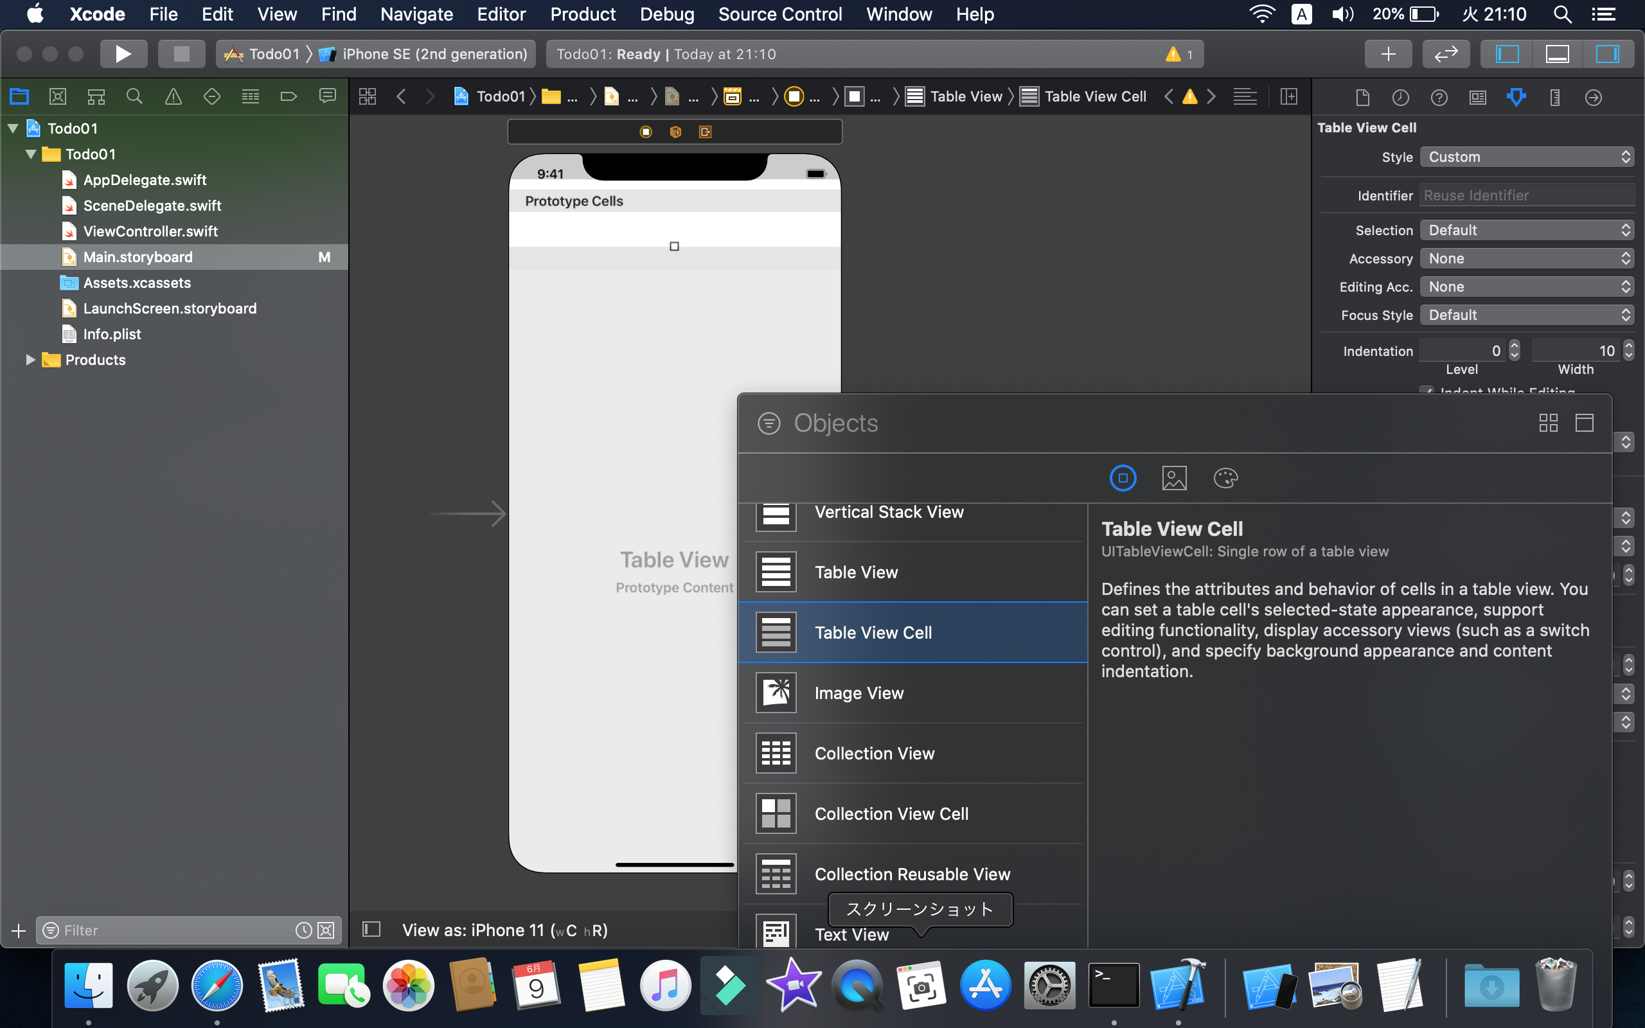
Task: Show the color palette library tab
Action: (1225, 478)
